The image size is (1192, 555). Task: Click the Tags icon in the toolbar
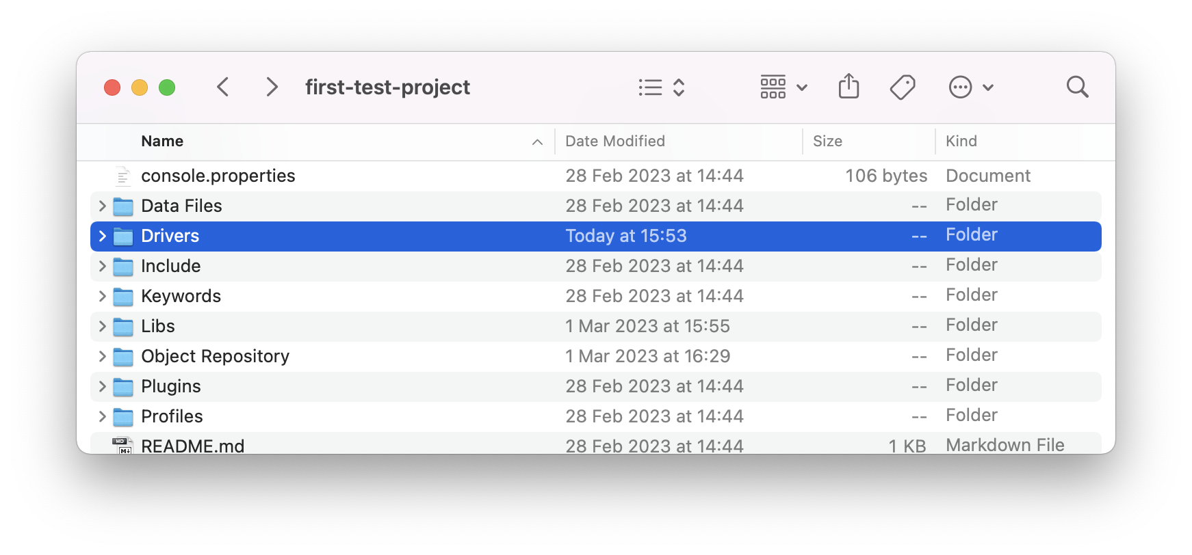click(x=902, y=86)
